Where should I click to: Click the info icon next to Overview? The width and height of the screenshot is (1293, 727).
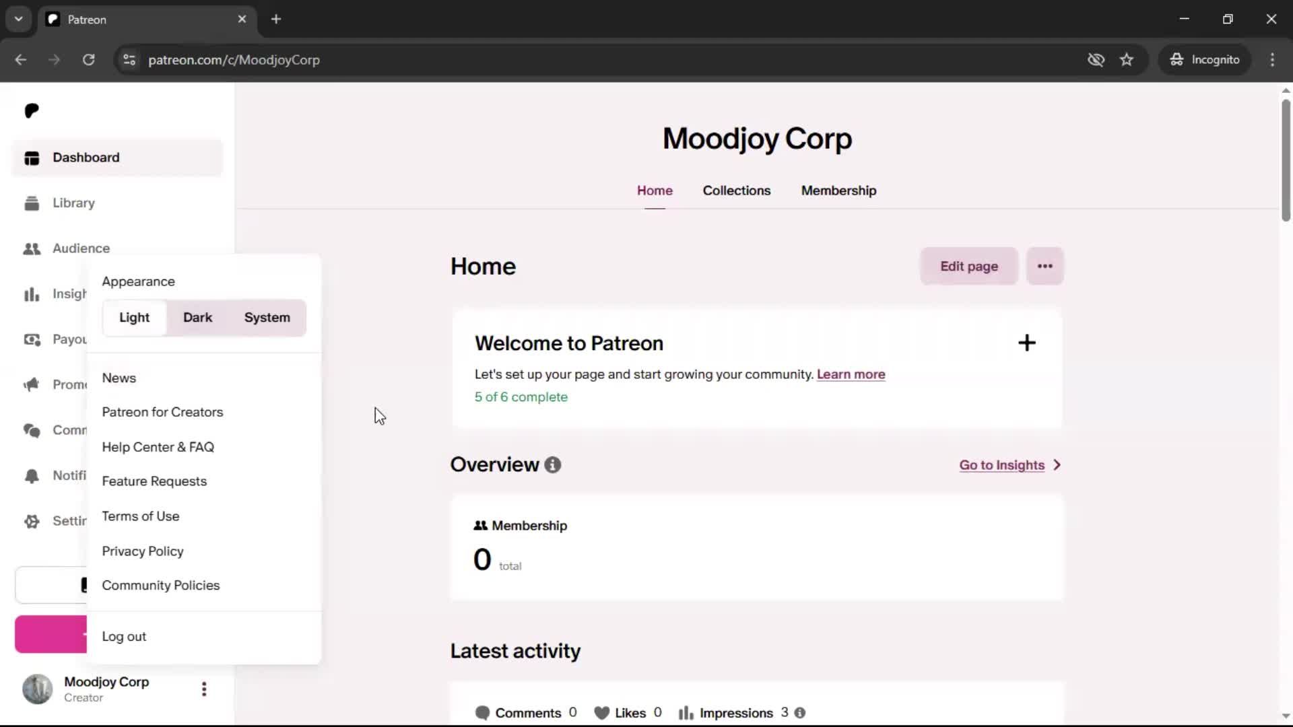(x=553, y=465)
